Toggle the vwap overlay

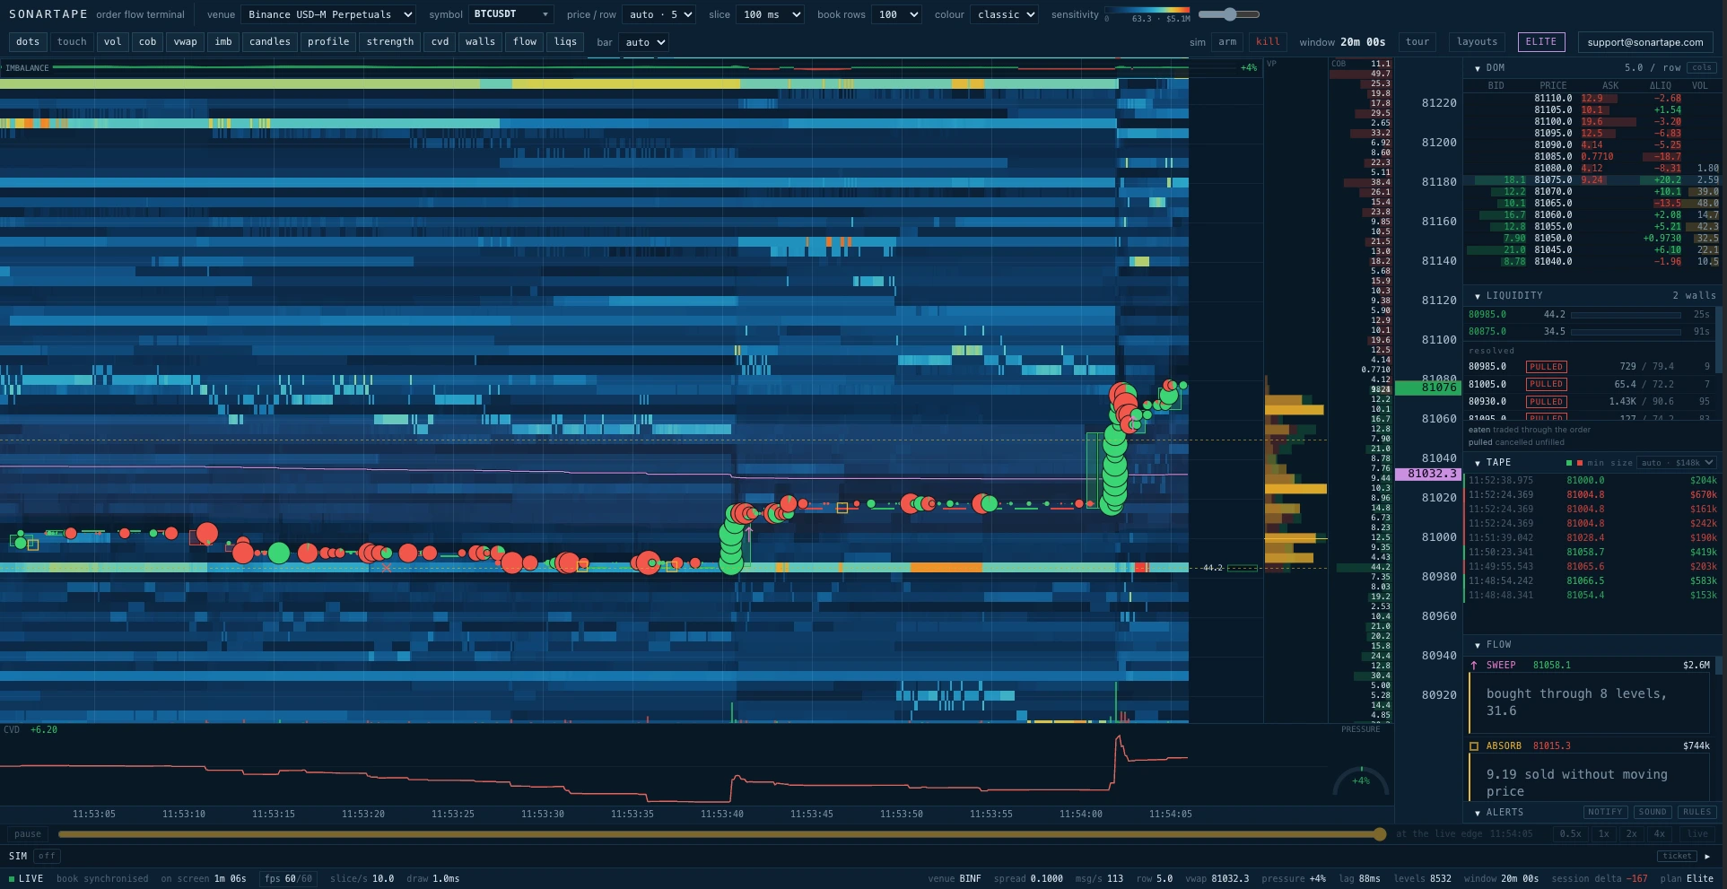186,42
